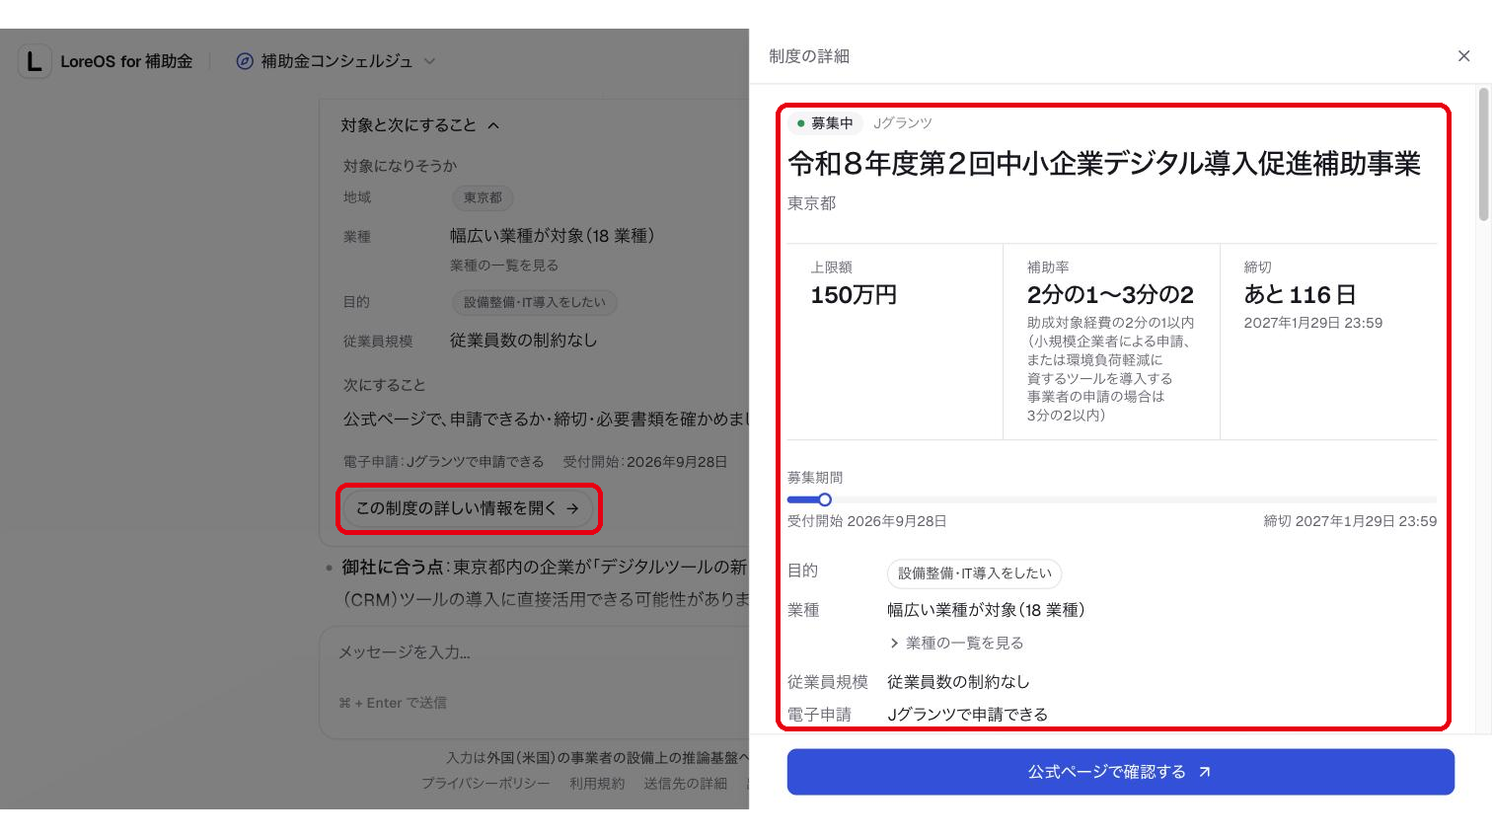
Task: Click the subsidy title 令和8年度第2回中小企業デジタル導入促進補助事業
Action: tap(1104, 164)
